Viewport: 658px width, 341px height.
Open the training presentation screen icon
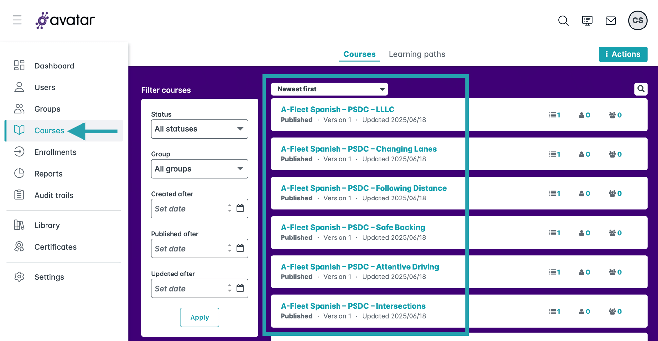coord(587,21)
